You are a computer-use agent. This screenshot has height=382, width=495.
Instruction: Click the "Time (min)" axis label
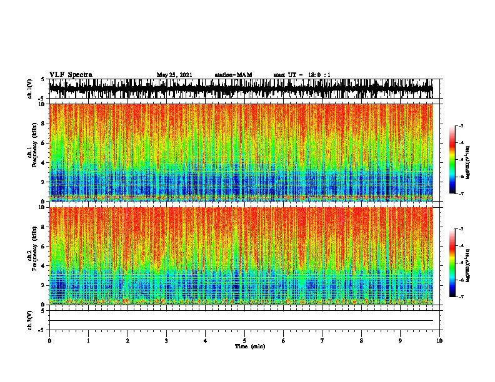click(250, 346)
